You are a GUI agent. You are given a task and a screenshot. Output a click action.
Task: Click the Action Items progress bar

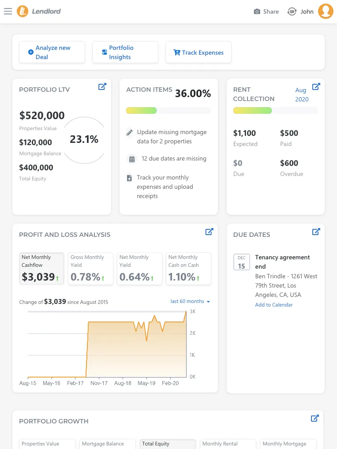pyautogui.click(x=168, y=111)
